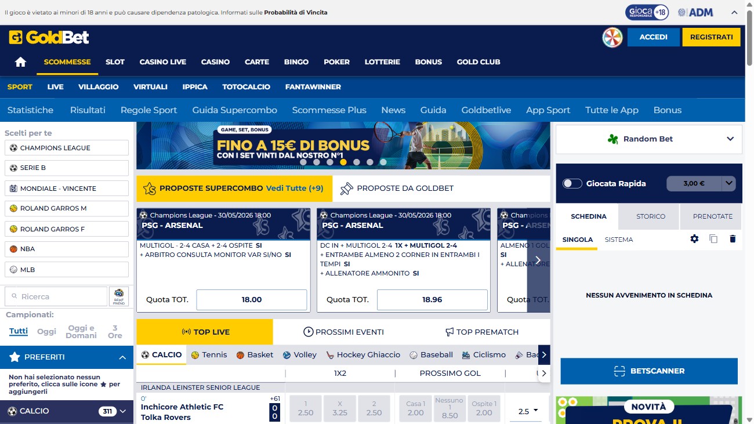754x424 pixels.
Task: Click the GoldBet logo
Action: tap(49, 37)
